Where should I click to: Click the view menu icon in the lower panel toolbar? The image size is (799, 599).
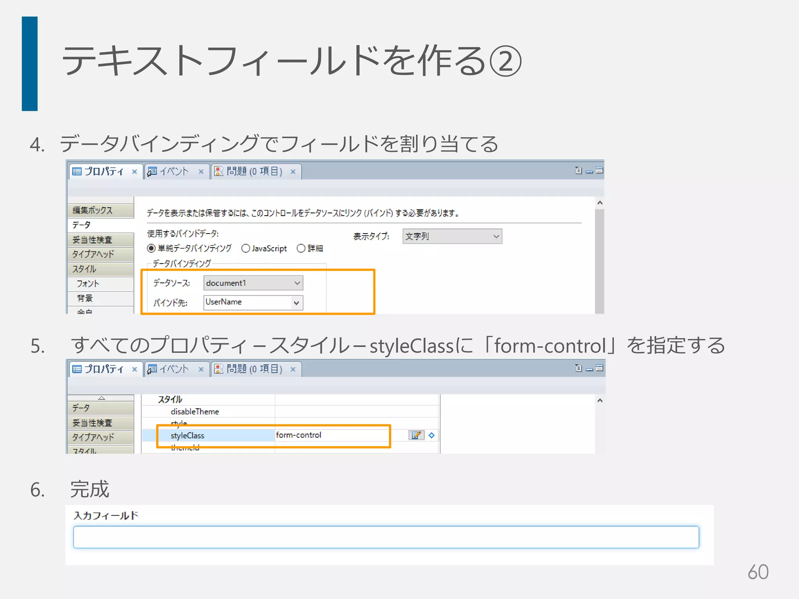click(579, 368)
